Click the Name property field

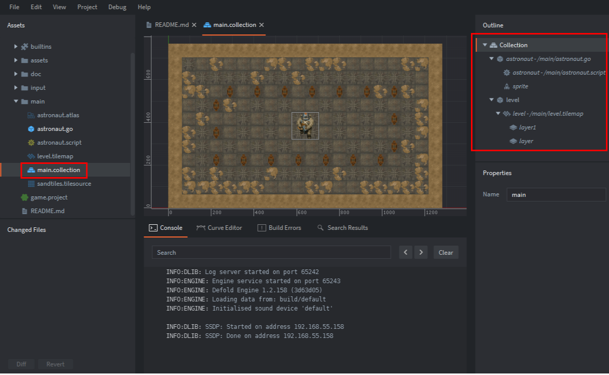point(556,194)
